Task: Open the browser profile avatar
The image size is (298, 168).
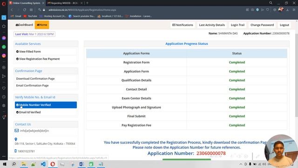Action: 281,9
